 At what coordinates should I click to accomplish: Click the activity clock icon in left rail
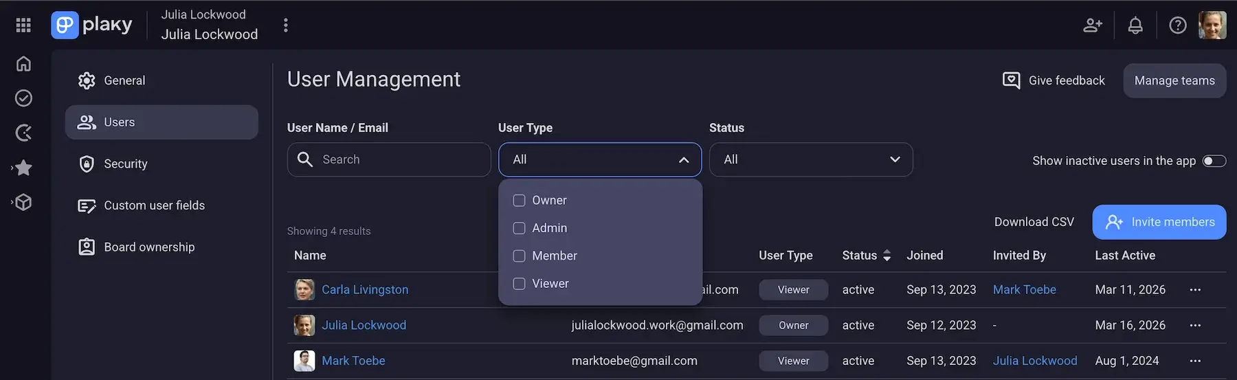coord(23,133)
